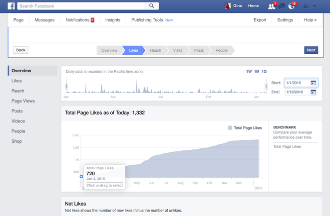
Task: Open privacy shortcuts lock icon
Action: [x=306, y=6]
